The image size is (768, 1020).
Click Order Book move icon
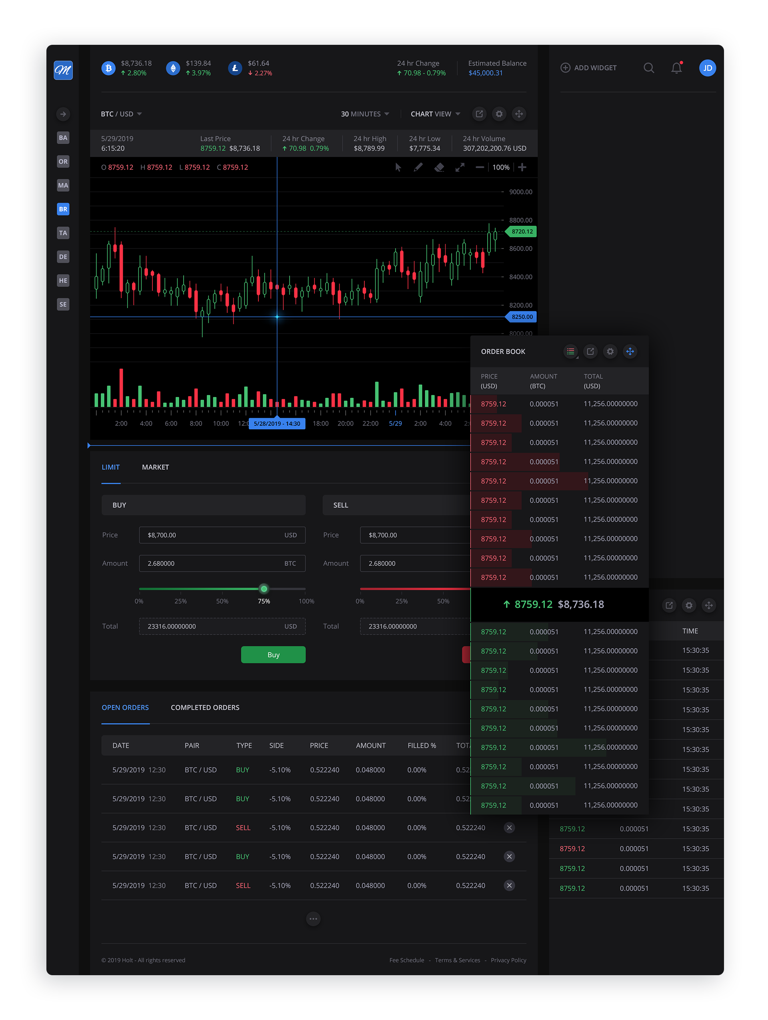click(x=630, y=351)
